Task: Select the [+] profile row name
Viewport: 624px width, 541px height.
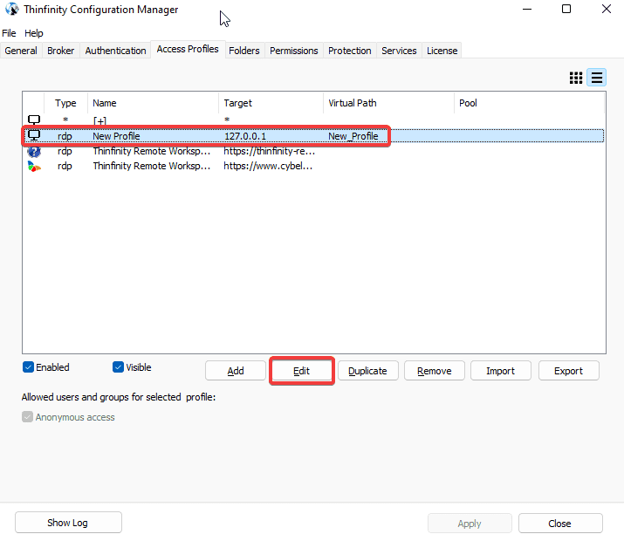Action: point(99,120)
